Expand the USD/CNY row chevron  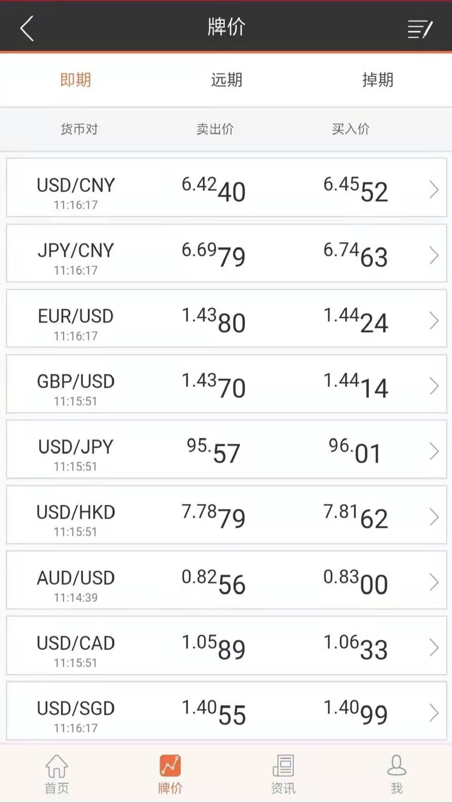[x=434, y=190]
